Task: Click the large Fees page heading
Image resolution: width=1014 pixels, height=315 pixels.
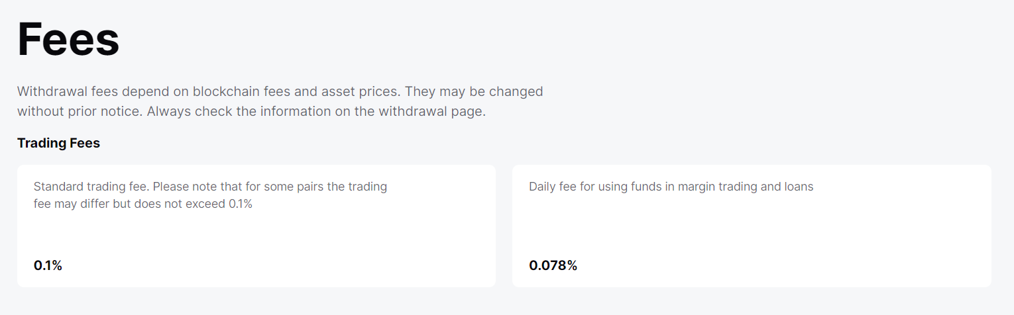Action: tap(68, 40)
